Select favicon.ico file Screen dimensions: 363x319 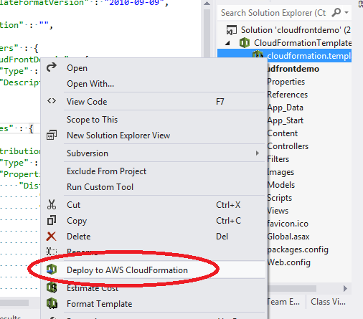(x=288, y=224)
